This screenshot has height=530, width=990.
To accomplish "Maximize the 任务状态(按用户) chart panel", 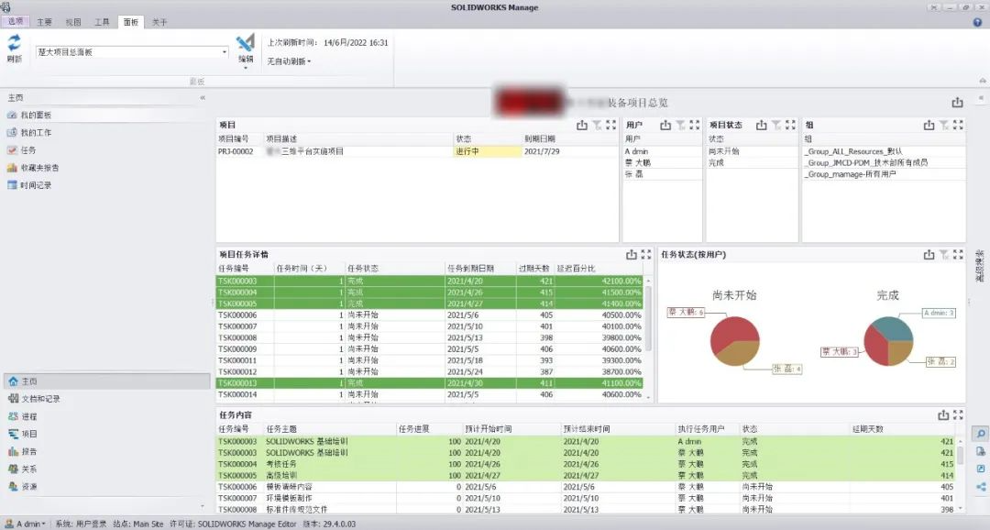I will (958, 255).
